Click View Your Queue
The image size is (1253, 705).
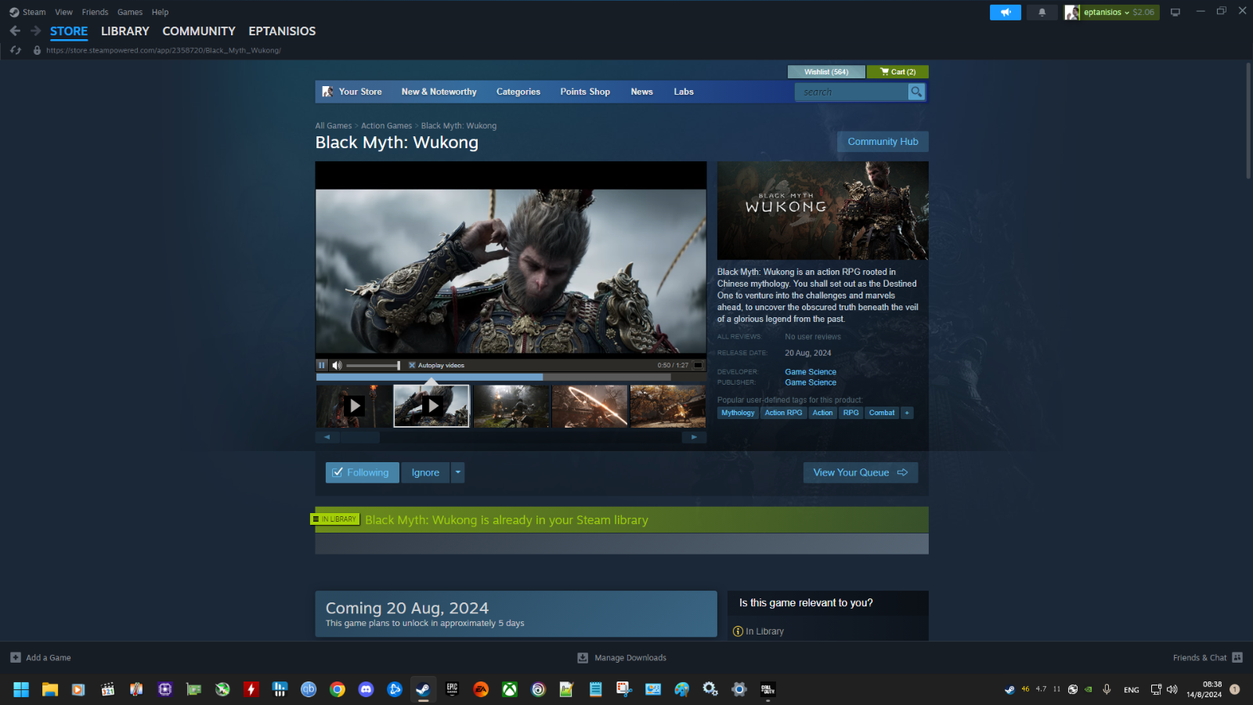pos(860,472)
